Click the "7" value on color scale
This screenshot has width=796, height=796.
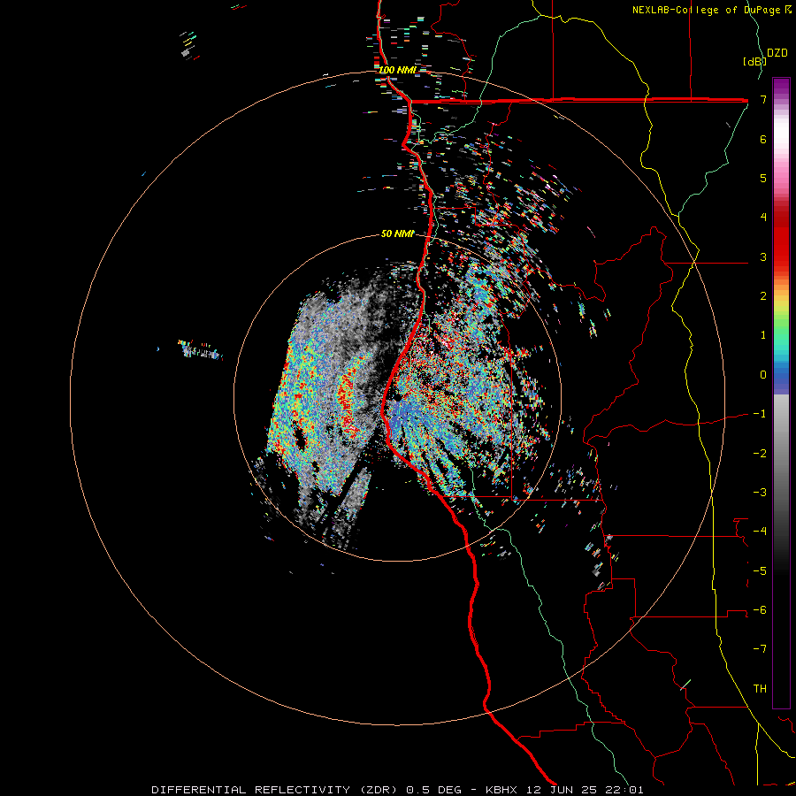pyautogui.click(x=763, y=99)
